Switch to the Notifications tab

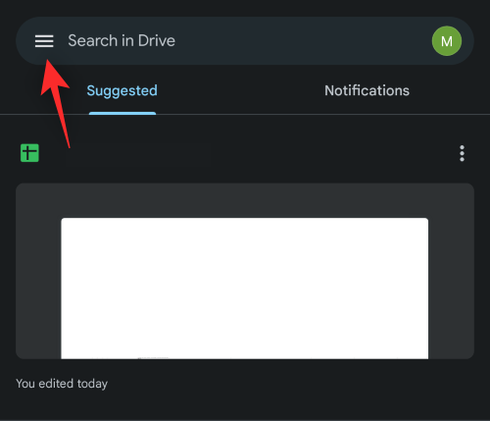pos(367,90)
